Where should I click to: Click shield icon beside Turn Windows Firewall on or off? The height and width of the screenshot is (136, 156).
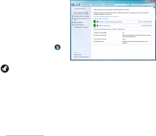pyautogui.click(x=72, y=18)
